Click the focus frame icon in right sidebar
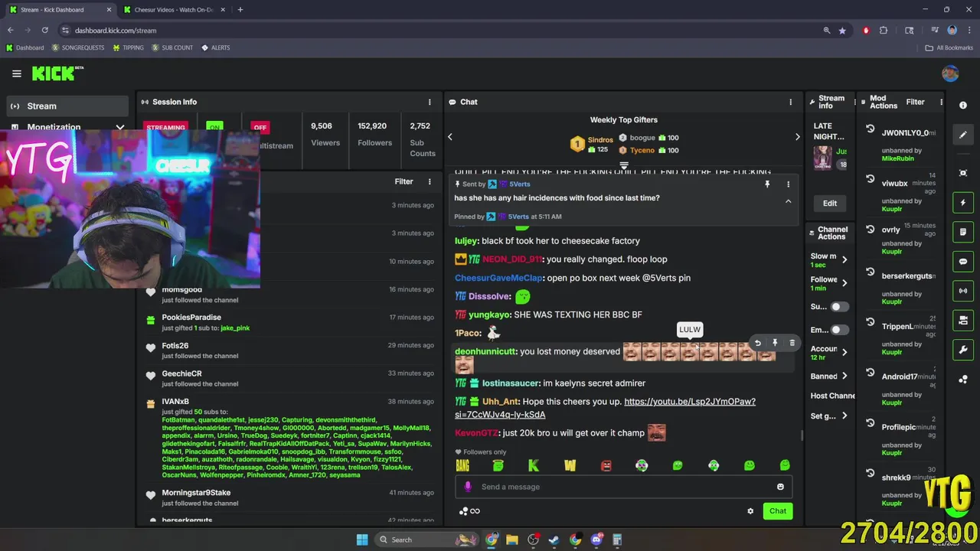The height and width of the screenshot is (551, 980). coord(963,173)
